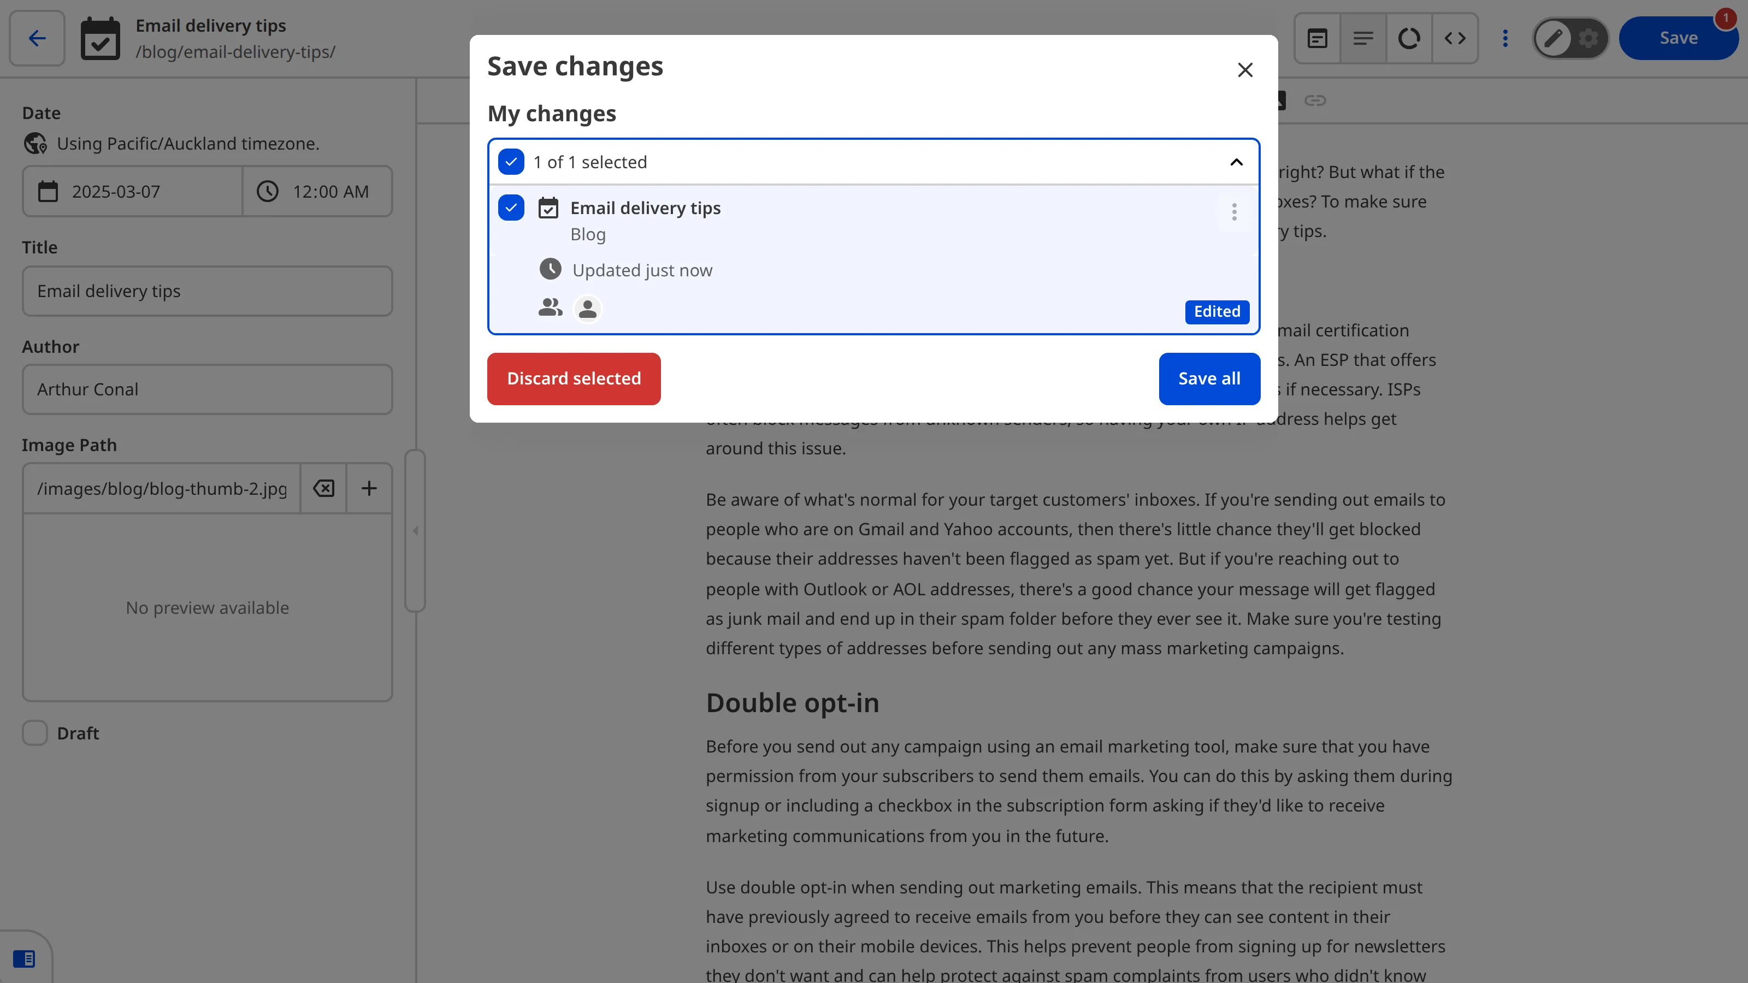Click the No preview available area
Image resolution: width=1748 pixels, height=983 pixels.
pyautogui.click(x=207, y=608)
